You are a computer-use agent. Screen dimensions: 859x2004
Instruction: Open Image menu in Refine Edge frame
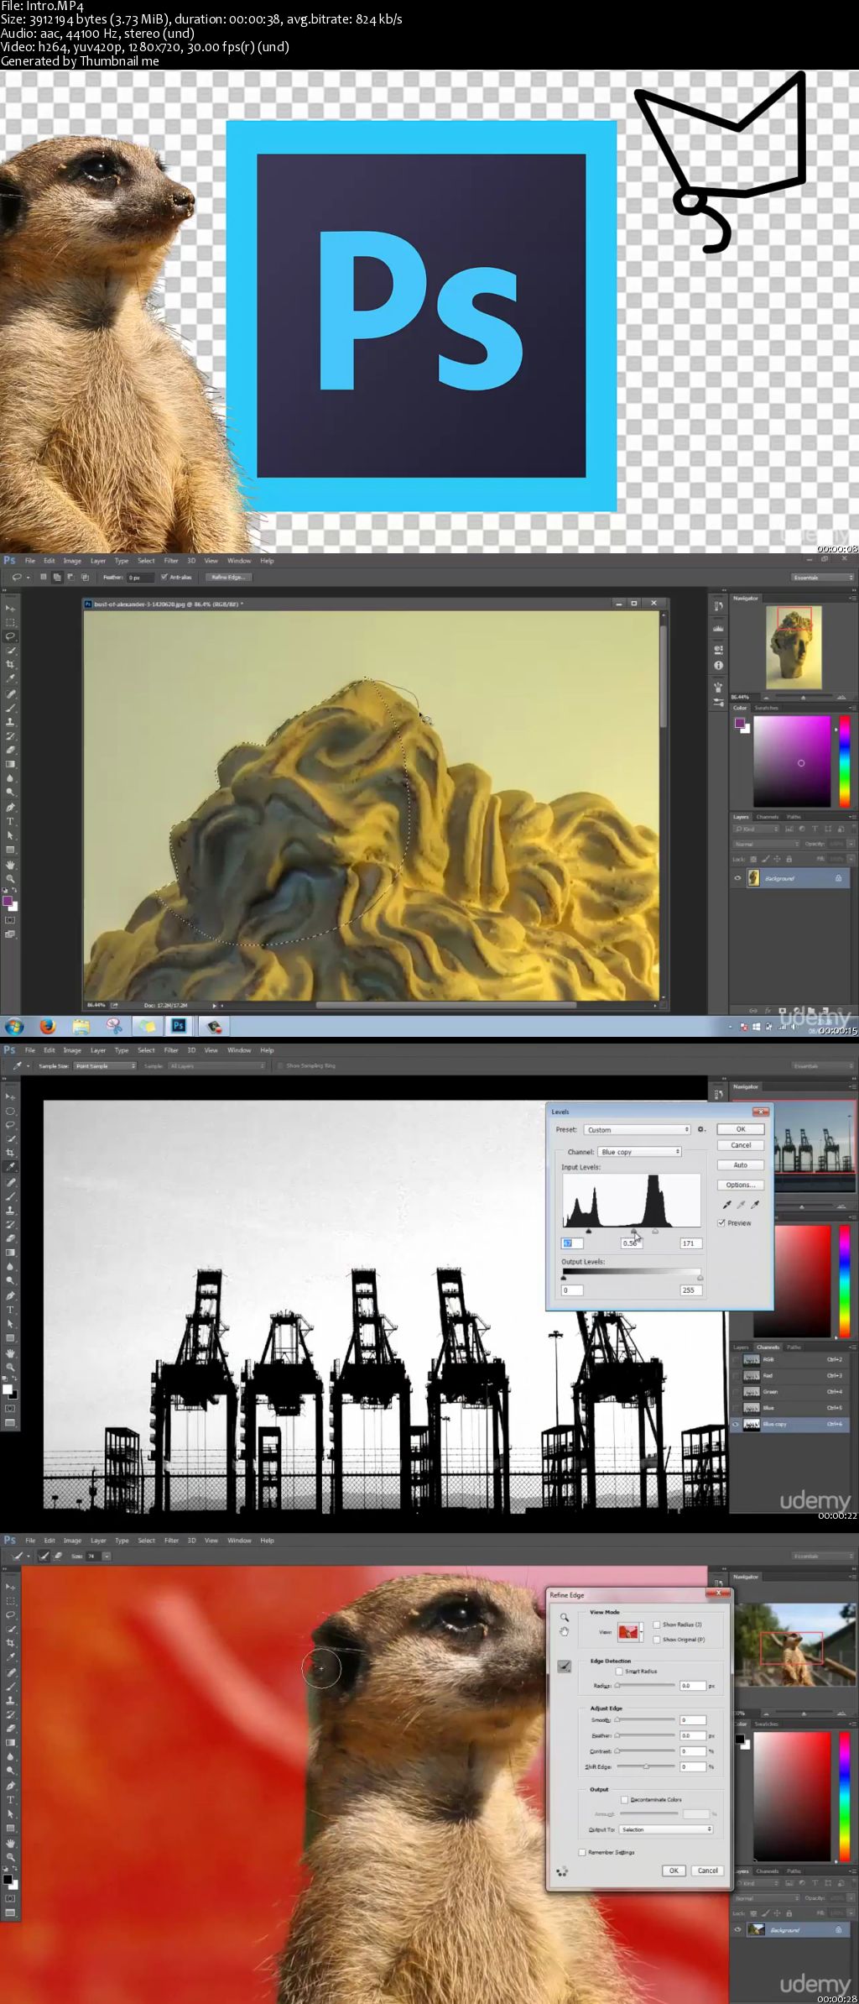72,1541
